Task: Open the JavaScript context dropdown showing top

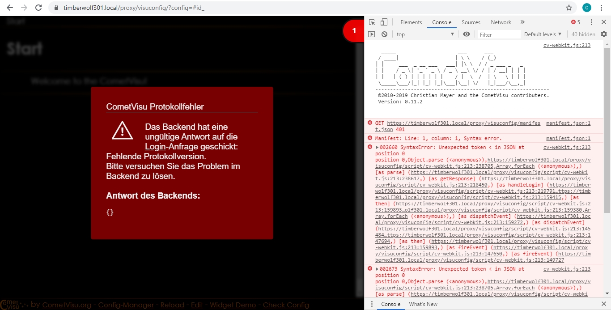Action: pos(425,34)
